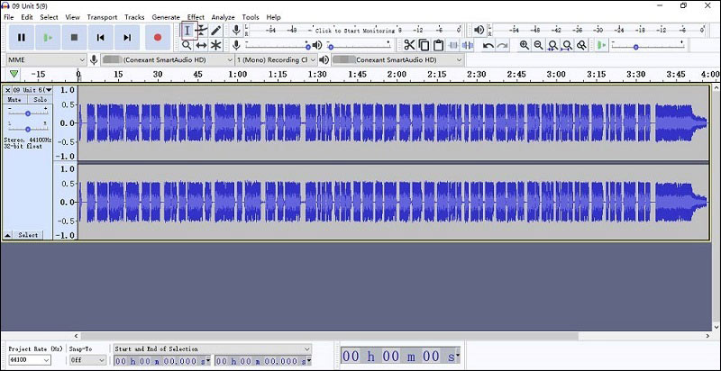Open the recording device dropdown
The width and height of the screenshot is (721, 371).
point(168,60)
